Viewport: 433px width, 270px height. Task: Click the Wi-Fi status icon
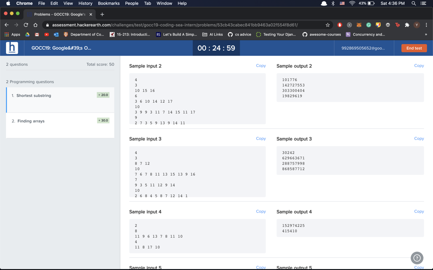click(x=352, y=3)
